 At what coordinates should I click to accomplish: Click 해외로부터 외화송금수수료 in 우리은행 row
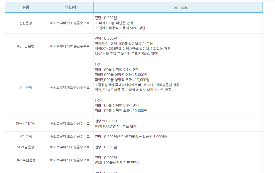pos(70,136)
